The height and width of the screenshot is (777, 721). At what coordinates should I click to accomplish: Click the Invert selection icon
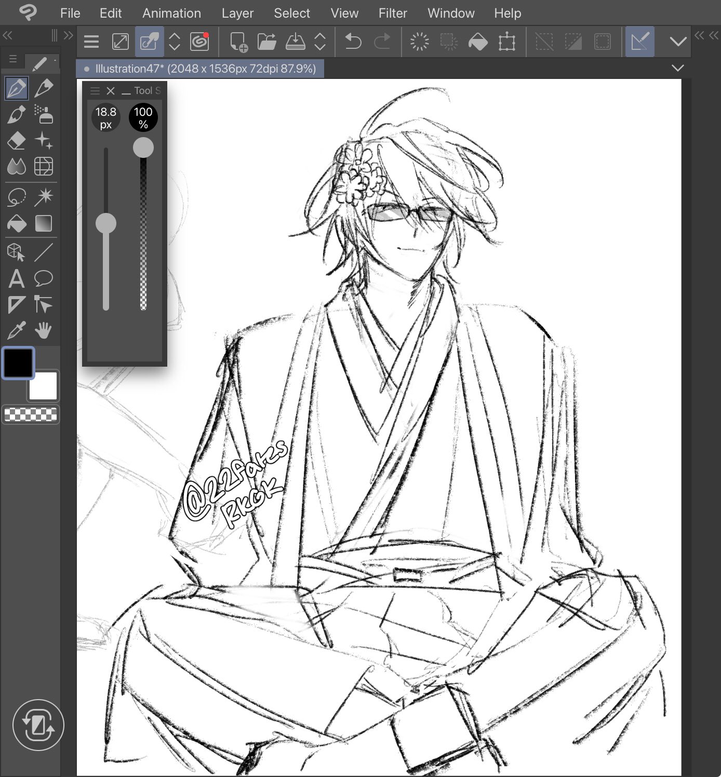573,42
